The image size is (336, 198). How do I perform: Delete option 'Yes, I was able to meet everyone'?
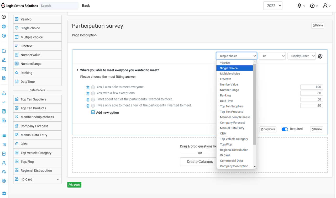click(x=88, y=87)
